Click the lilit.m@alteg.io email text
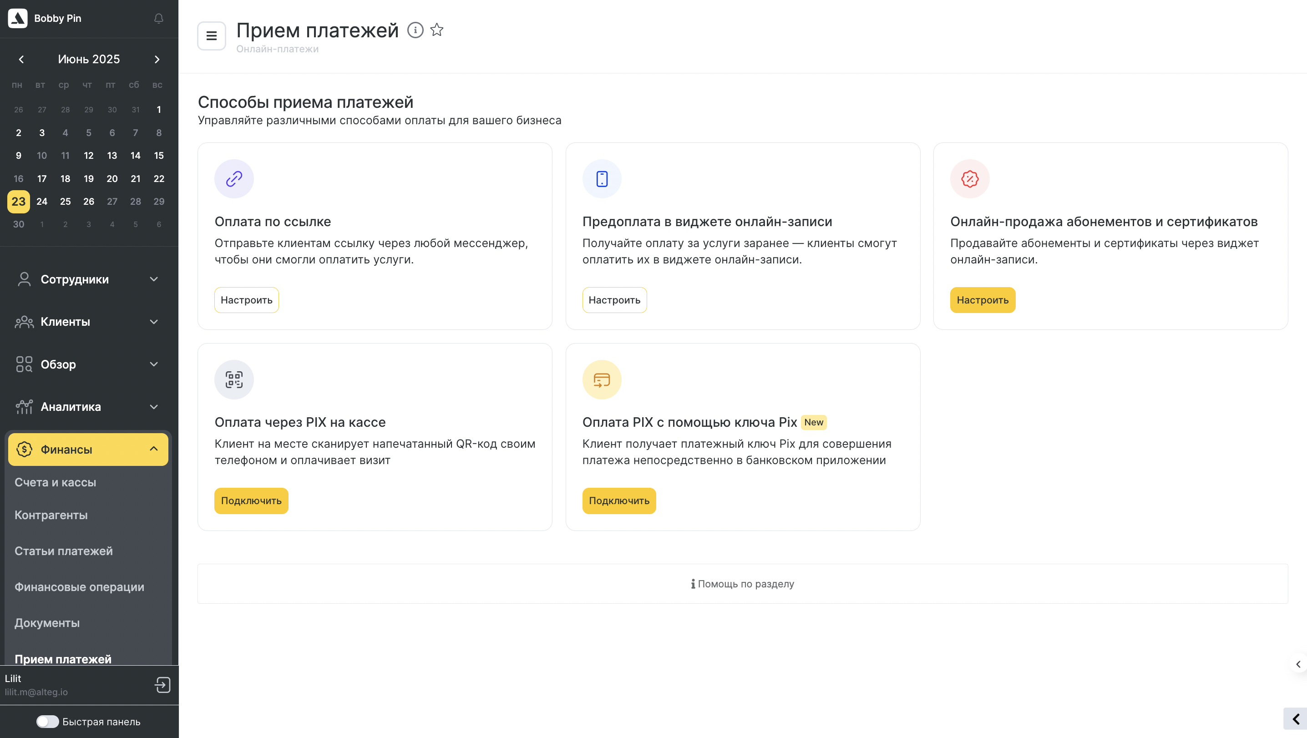The image size is (1307, 738). [36, 692]
